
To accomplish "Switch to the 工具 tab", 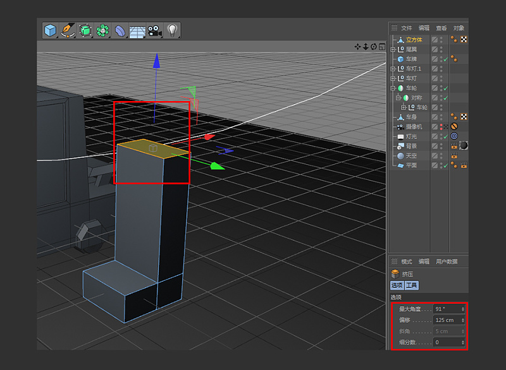I will [412, 285].
